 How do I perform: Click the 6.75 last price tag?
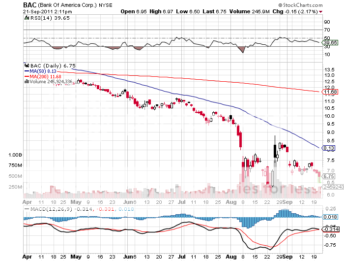point(328,176)
